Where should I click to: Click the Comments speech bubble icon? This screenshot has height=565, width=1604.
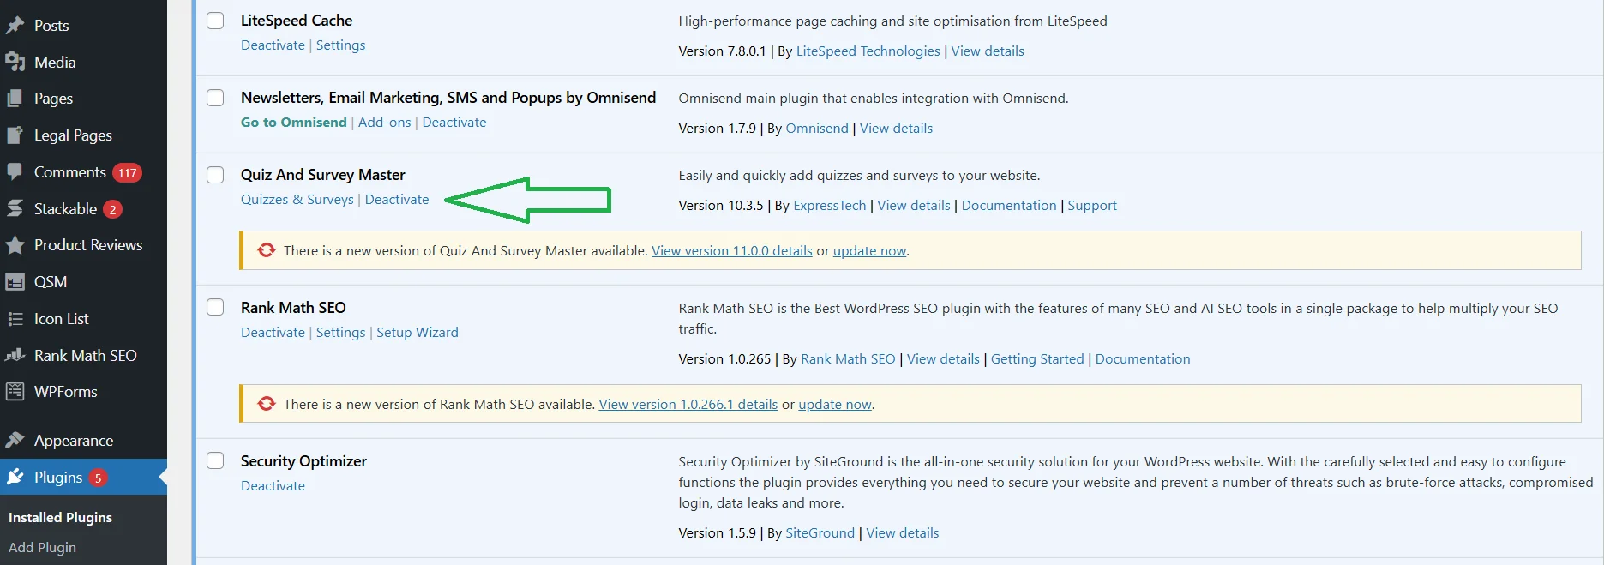[x=15, y=172]
